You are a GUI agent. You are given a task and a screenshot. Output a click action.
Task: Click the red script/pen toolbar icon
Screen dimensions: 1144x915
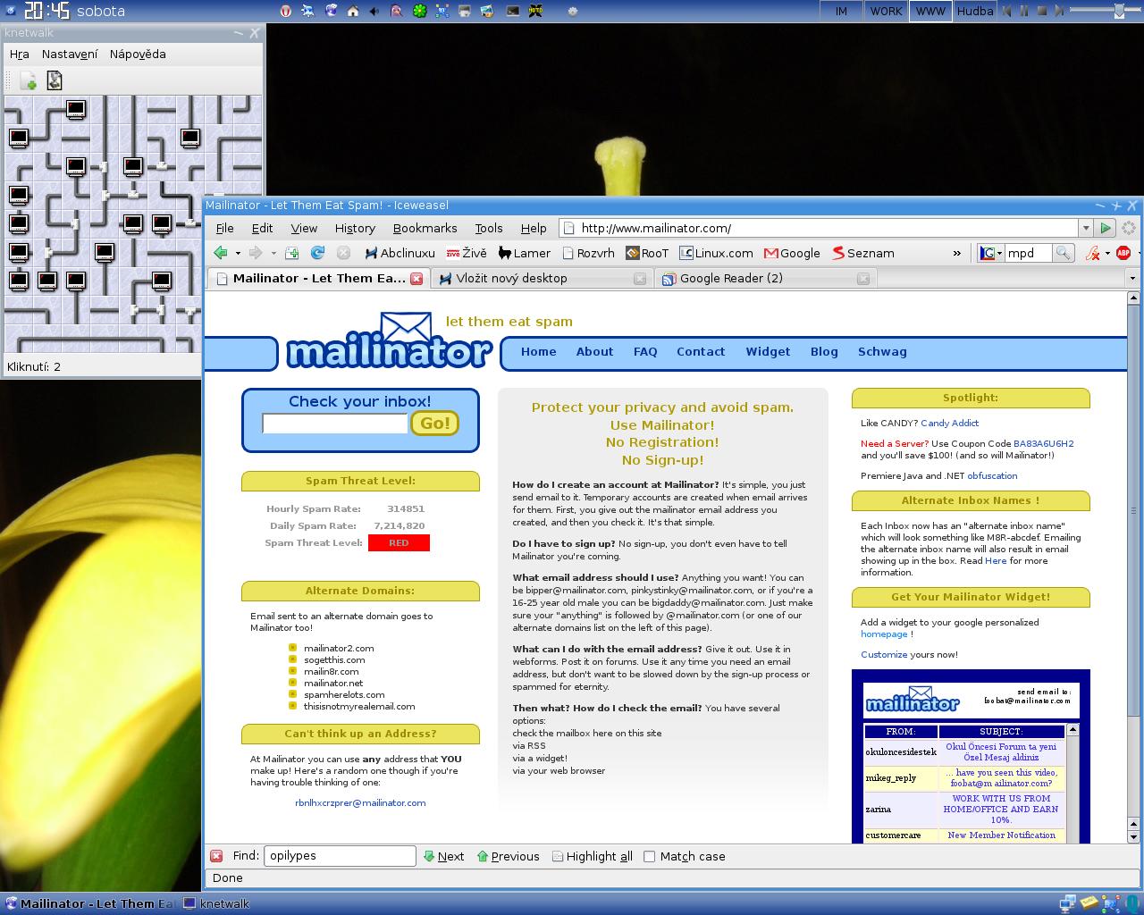(x=1092, y=253)
